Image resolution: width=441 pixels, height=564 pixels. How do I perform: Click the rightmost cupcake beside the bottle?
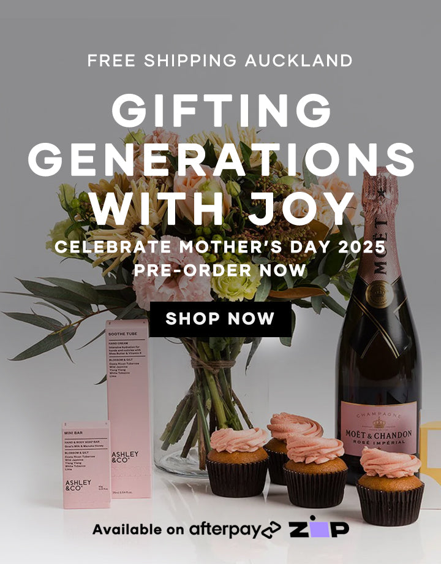pos(390,486)
